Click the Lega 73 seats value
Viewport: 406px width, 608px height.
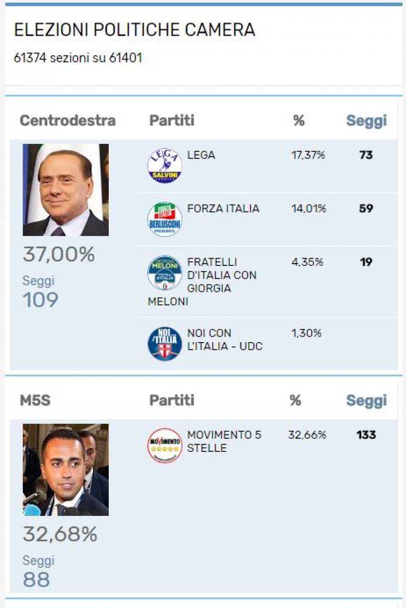pos(366,155)
